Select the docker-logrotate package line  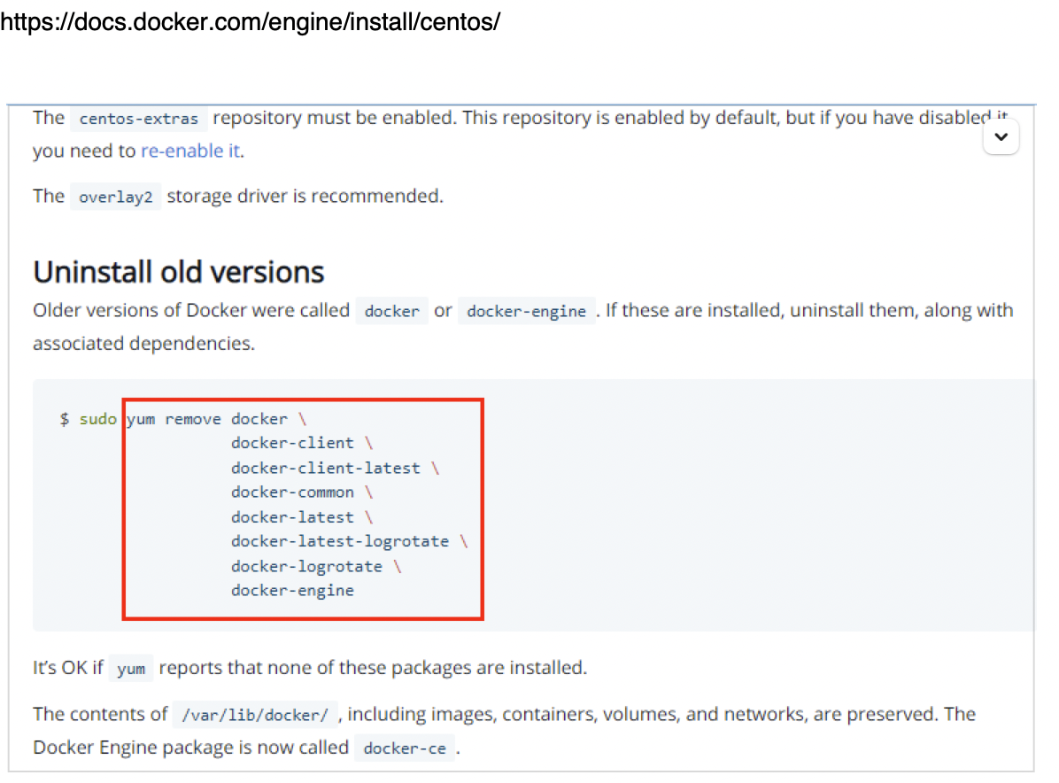[x=306, y=566]
